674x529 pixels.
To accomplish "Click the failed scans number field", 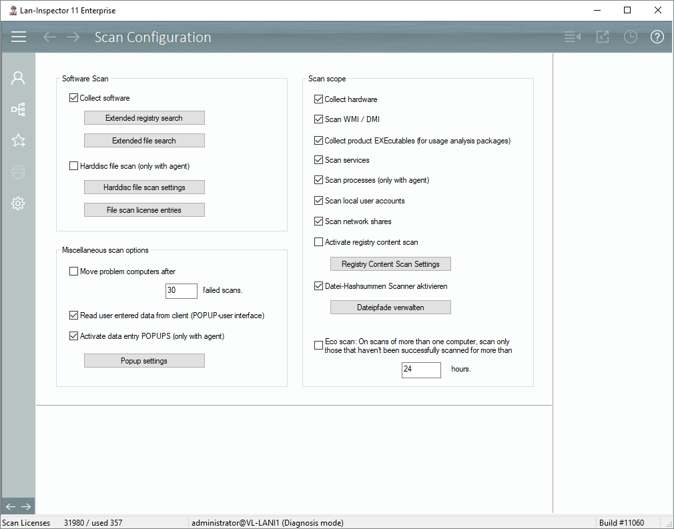I will click(x=181, y=291).
